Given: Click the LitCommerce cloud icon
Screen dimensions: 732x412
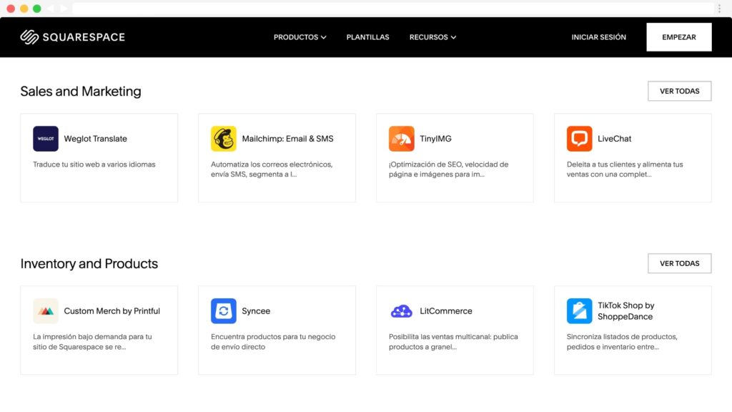Looking at the screenshot, I should (x=401, y=311).
